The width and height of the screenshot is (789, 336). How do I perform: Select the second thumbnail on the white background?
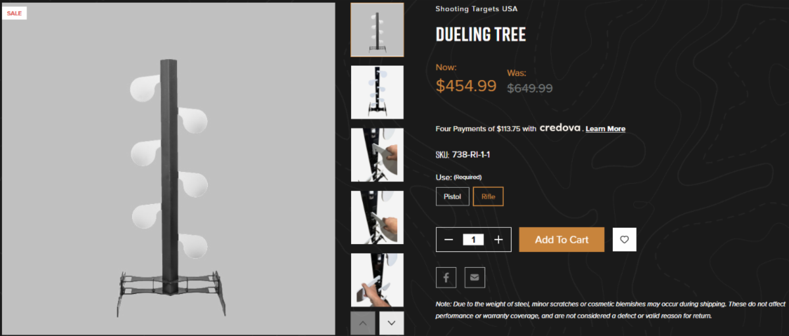pyautogui.click(x=377, y=92)
